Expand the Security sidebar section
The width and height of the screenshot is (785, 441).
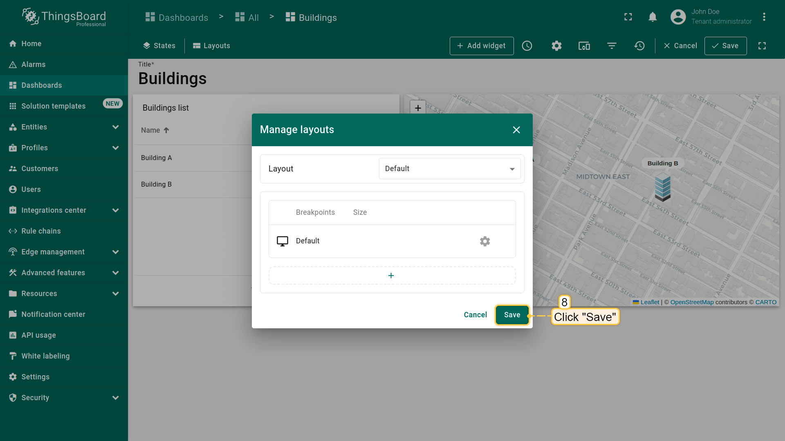(116, 398)
